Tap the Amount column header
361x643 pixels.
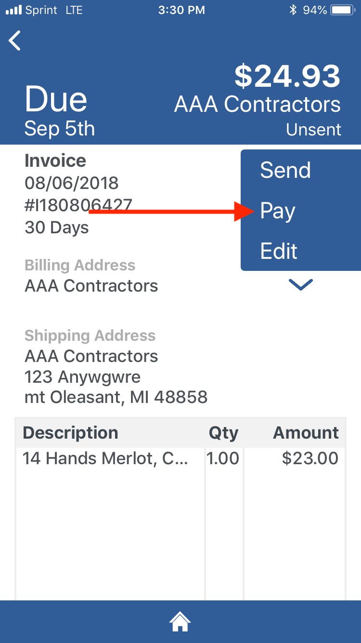click(306, 433)
